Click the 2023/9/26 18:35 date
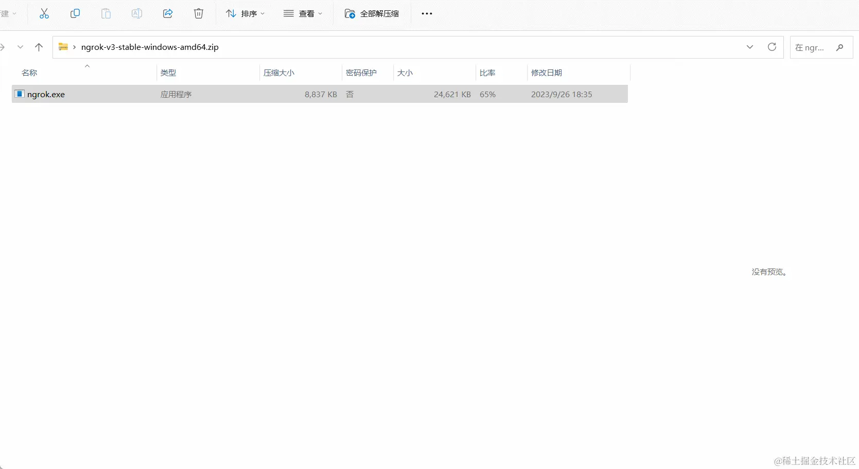This screenshot has height=469, width=859. 562,95
